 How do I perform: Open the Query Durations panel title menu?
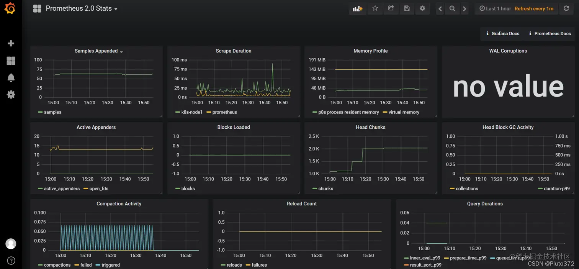pos(485,204)
